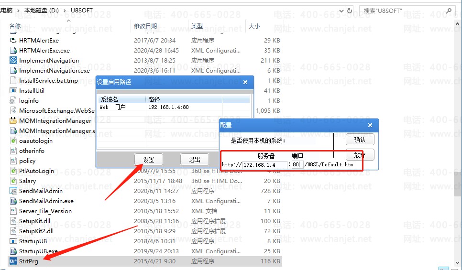Image resolution: width=462 pixels, height=270 pixels.
Task: Click the PtlAutoLogin HTML file icon
Action: tap(13, 171)
